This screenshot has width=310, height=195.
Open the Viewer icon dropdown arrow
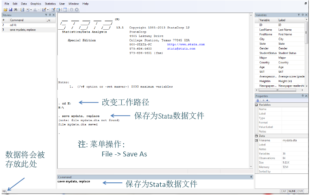click(31, 9)
